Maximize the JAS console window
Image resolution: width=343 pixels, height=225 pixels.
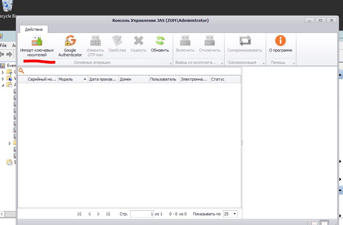(x=320, y=20)
